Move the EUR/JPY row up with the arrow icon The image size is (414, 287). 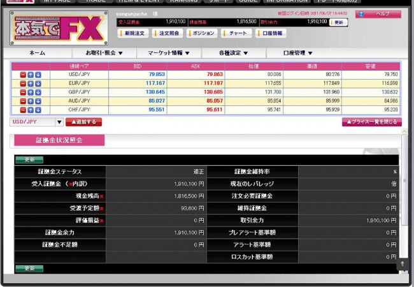click(x=31, y=84)
